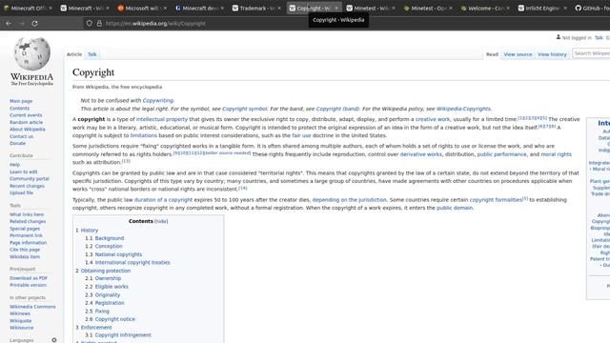Close the Microsoft tab

pyautogui.click(x=165, y=9)
